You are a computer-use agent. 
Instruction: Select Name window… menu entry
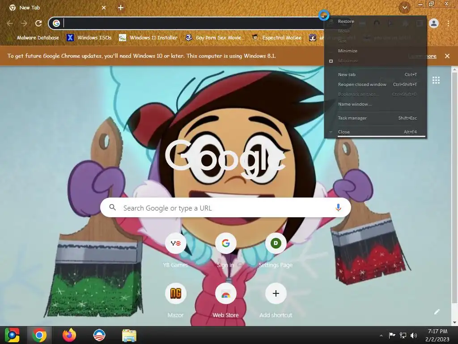click(375, 104)
